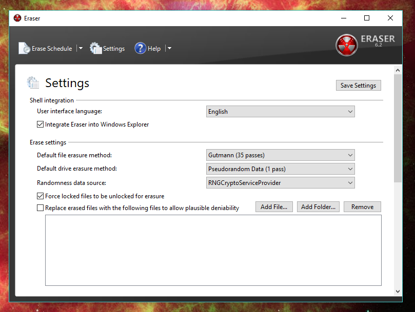Open Default file erasure method dropdown

(280, 155)
